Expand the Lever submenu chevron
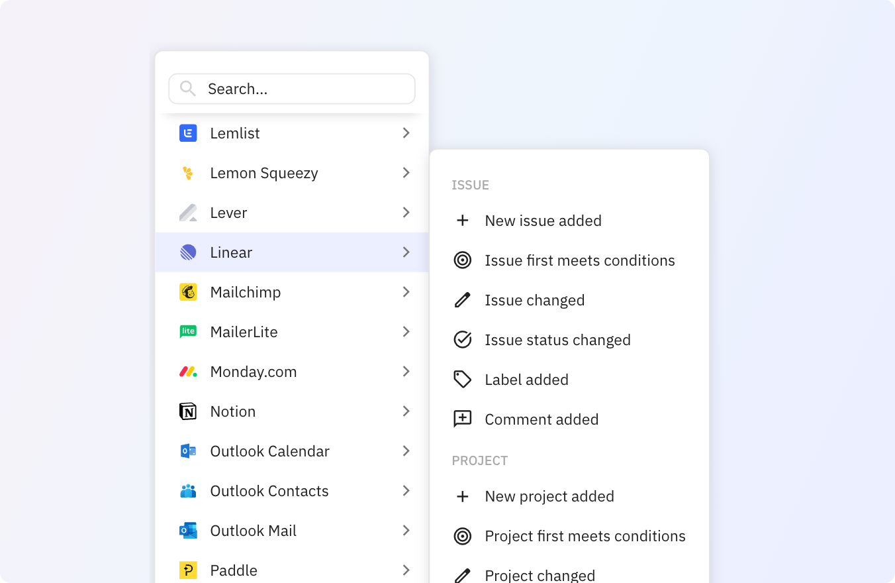Viewport: 895px width, 583px height. tap(406, 213)
